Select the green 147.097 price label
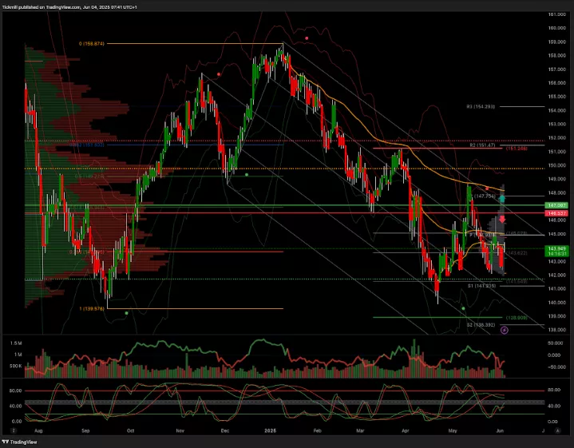The image size is (574, 448). [x=556, y=205]
